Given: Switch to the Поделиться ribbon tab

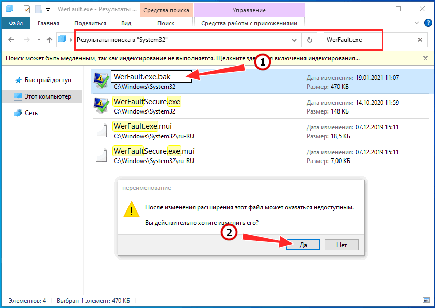Looking at the screenshot, I should pos(90,23).
